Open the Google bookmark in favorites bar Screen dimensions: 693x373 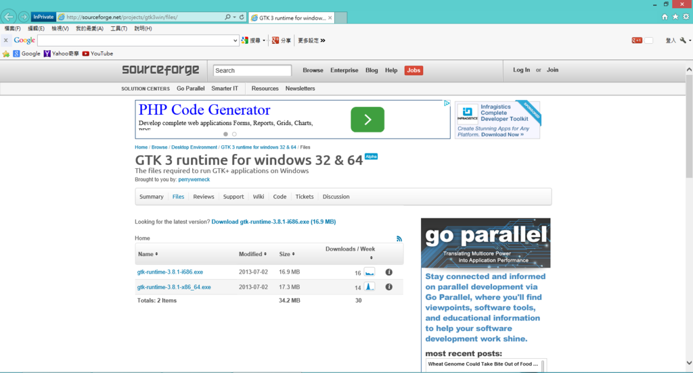click(26, 53)
